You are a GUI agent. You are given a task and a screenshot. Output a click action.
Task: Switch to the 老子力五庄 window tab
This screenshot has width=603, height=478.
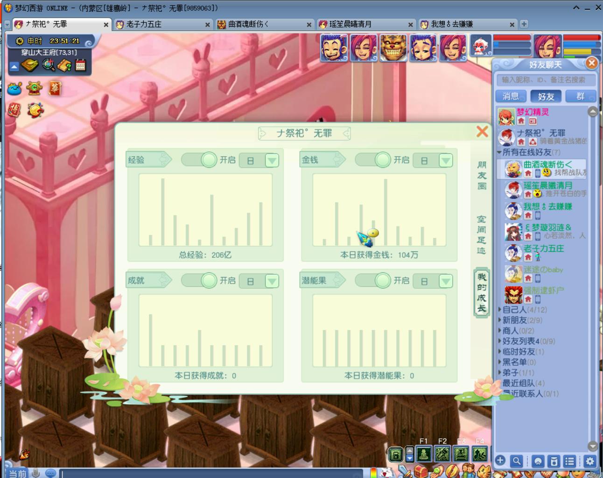tap(162, 24)
